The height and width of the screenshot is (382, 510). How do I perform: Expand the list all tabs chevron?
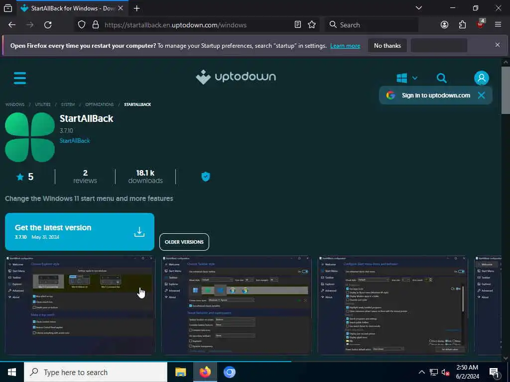(x=419, y=8)
